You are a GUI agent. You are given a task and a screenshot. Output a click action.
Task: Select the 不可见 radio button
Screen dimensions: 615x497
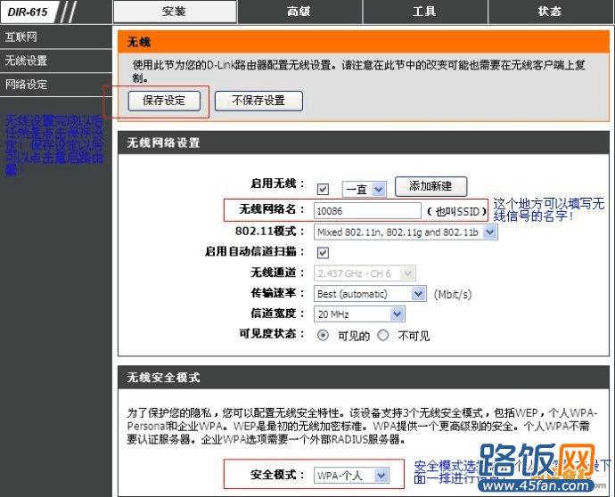pos(382,336)
